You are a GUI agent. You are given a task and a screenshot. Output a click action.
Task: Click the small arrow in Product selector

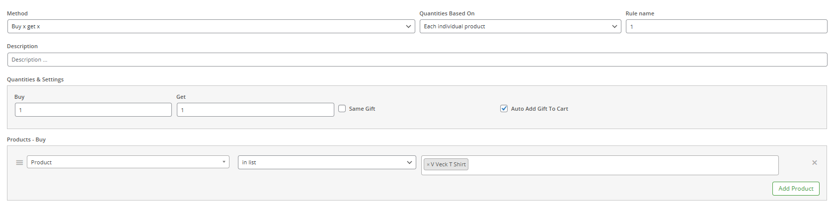tap(224, 162)
